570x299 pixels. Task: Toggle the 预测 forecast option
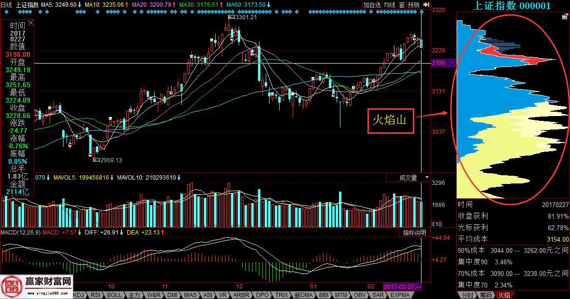[x=413, y=4]
